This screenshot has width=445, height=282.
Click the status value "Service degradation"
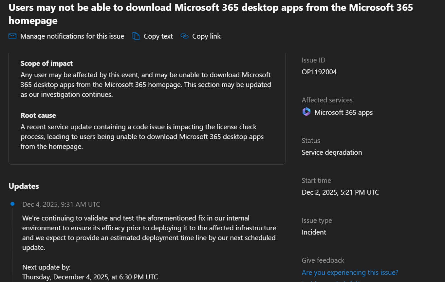click(332, 152)
